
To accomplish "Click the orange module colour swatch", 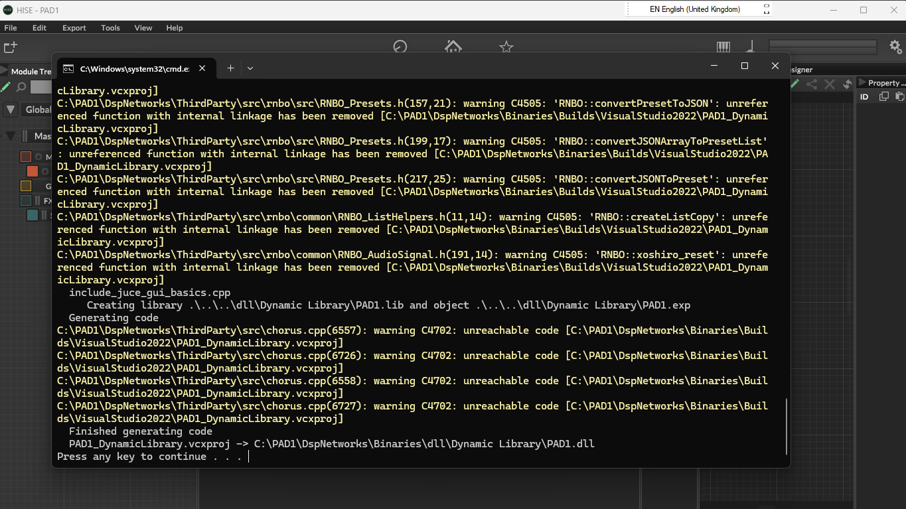I will pyautogui.click(x=33, y=171).
